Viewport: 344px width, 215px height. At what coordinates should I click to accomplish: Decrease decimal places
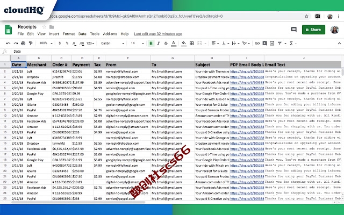pos(74,44)
